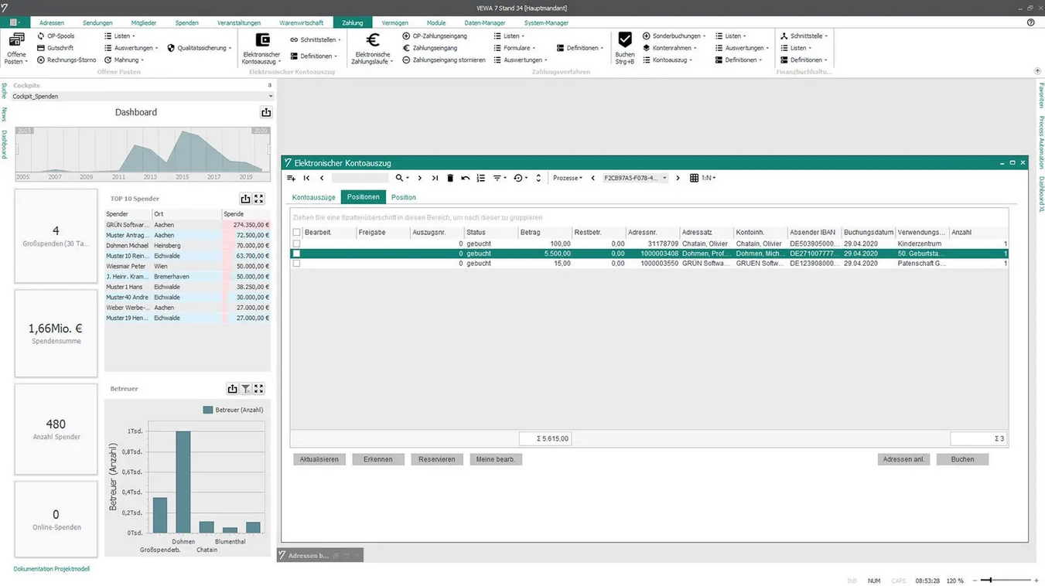The image size is (1045, 586).
Task: Expand the Qualitätssicherung dropdown
Action: [200, 48]
